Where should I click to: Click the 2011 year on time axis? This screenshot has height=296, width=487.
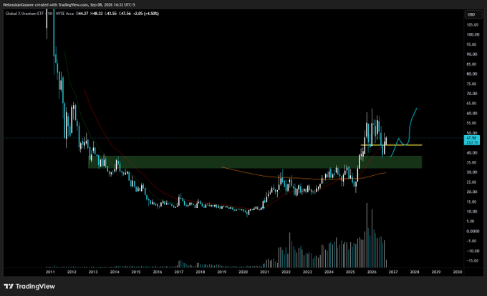point(50,272)
